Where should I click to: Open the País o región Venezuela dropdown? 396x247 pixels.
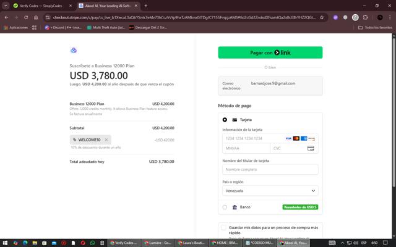pyautogui.click(x=270, y=191)
